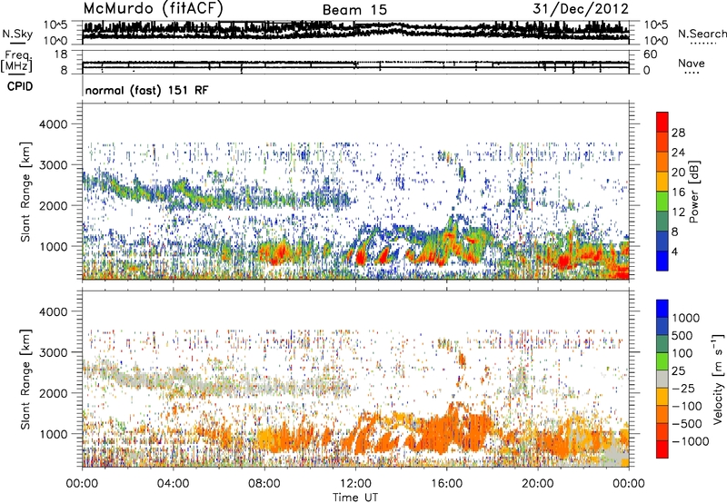Select the N.Sky legend label
This screenshot has width=727, height=503.
pyautogui.click(x=17, y=34)
